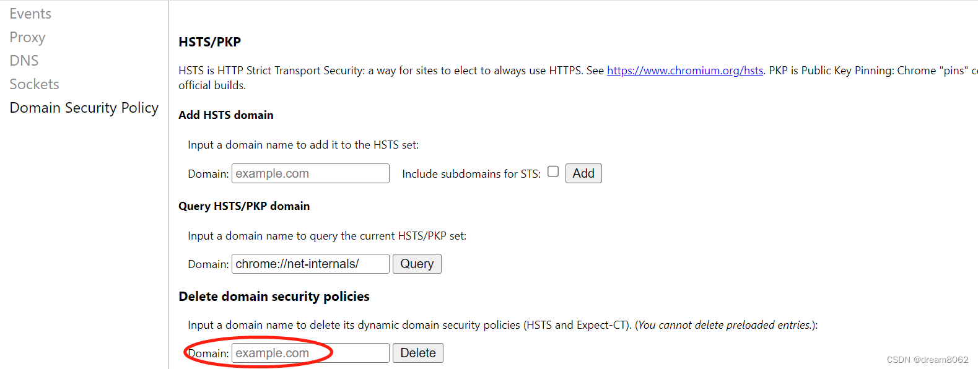This screenshot has width=978, height=369.
Task: Select Events in the sidebar
Action: 30,13
